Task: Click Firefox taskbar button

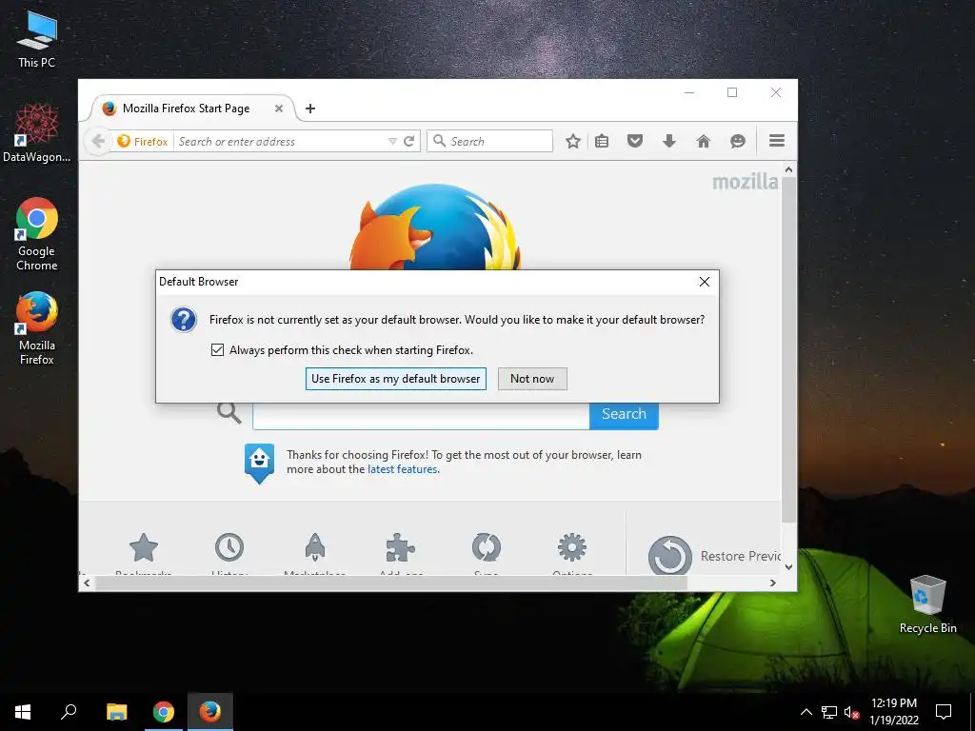Action: [210, 712]
